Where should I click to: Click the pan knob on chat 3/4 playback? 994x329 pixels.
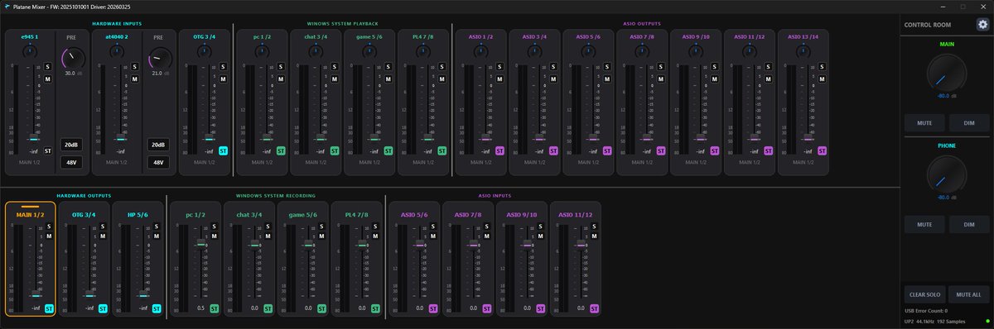coord(316,51)
